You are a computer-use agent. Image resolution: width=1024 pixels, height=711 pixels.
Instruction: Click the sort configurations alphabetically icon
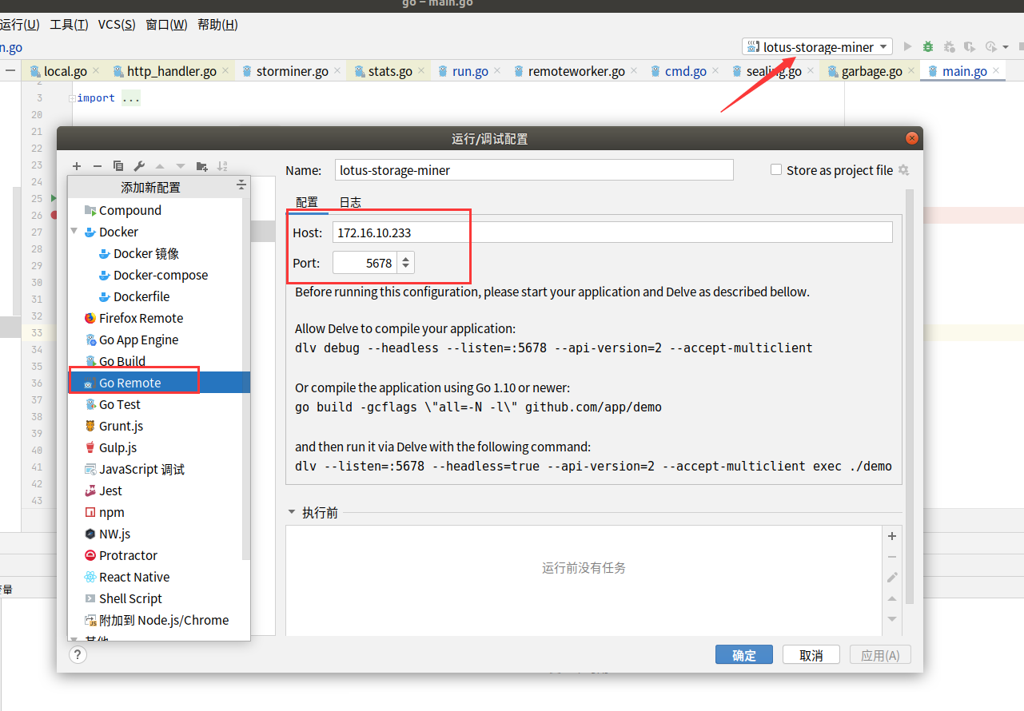[222, 166]
